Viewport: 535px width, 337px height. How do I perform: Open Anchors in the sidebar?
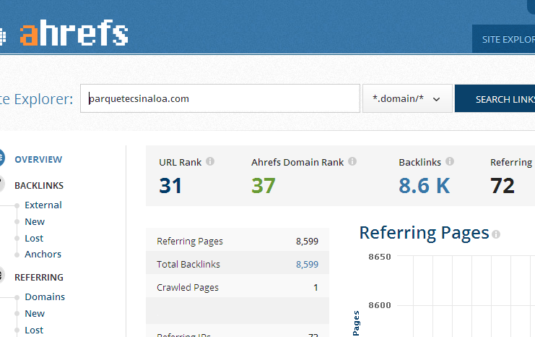click(x=43, y=255)
